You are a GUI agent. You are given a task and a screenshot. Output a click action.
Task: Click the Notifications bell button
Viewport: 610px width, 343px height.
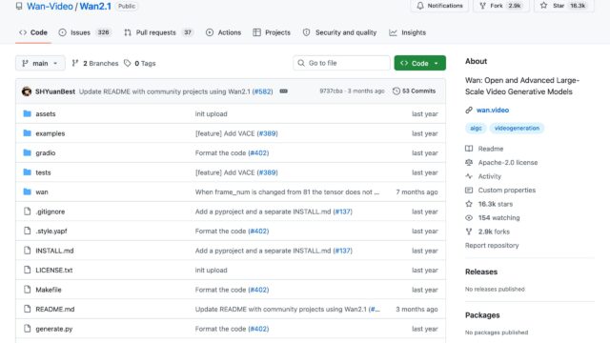[439, 6]
